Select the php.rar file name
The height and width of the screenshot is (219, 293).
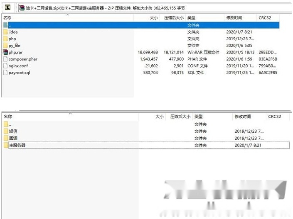pos(15,52)
